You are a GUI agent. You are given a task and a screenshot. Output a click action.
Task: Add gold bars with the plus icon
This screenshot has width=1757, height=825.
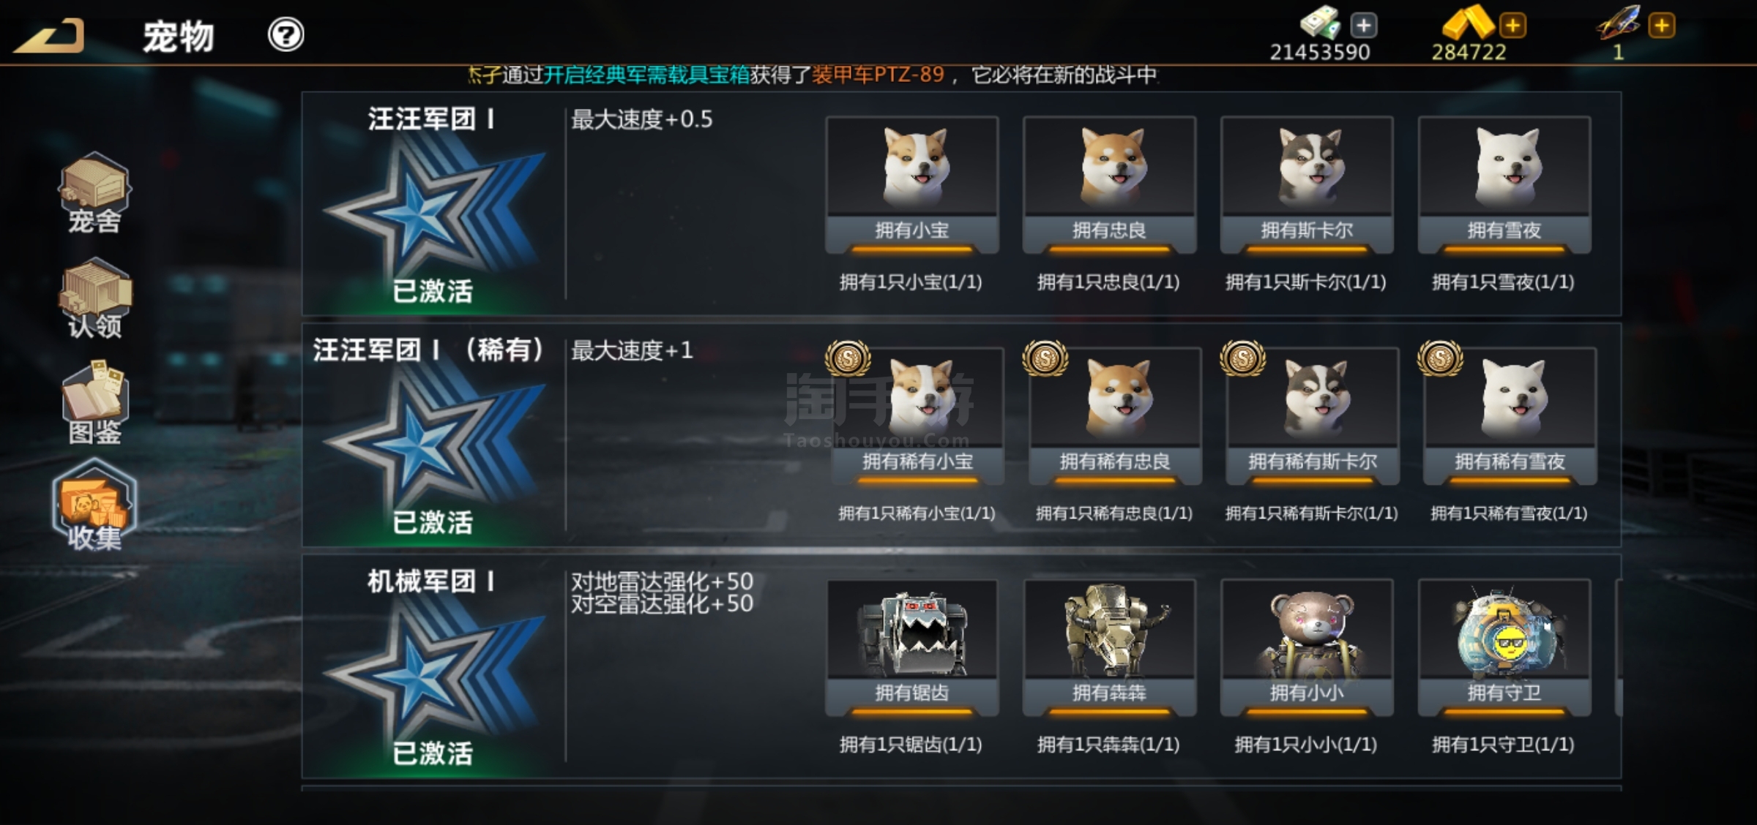click(1512, 26)
